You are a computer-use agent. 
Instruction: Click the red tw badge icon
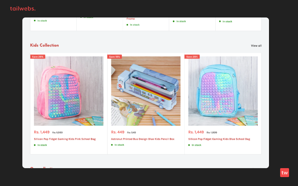(284, 173)
